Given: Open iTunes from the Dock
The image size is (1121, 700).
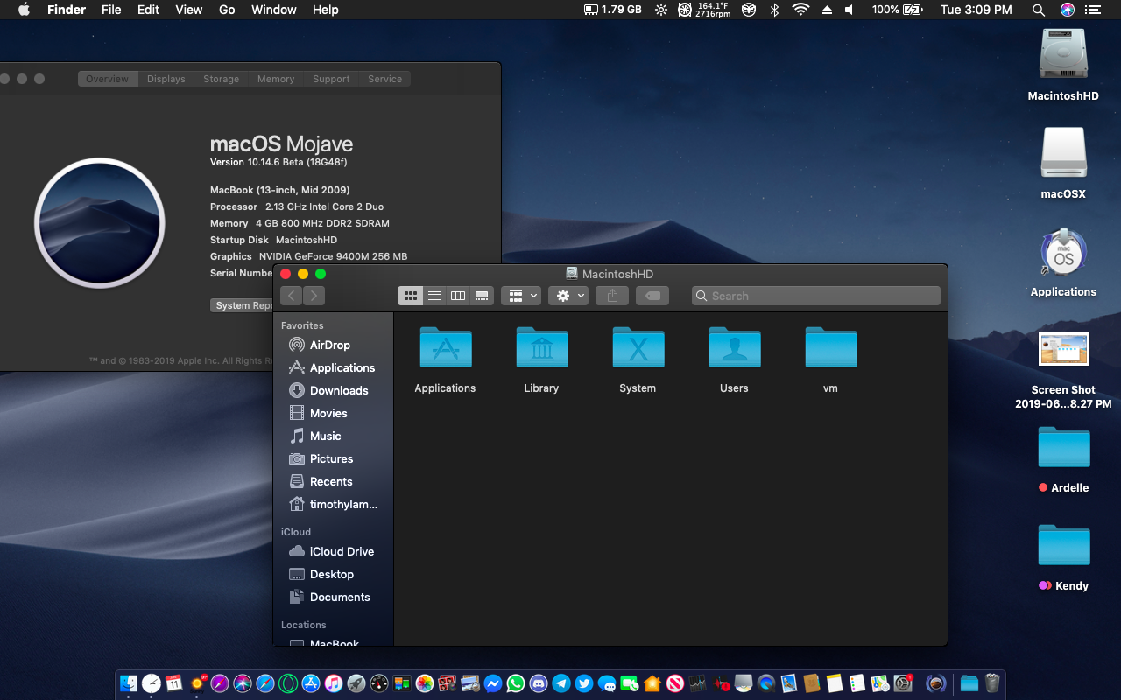Looking at the screenshot, I should point(333,683).
